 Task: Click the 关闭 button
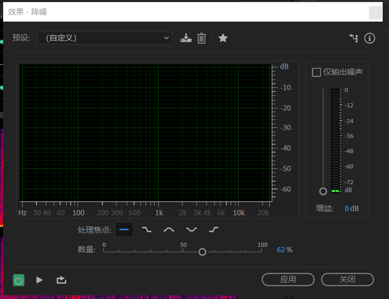tap(347, 280)
